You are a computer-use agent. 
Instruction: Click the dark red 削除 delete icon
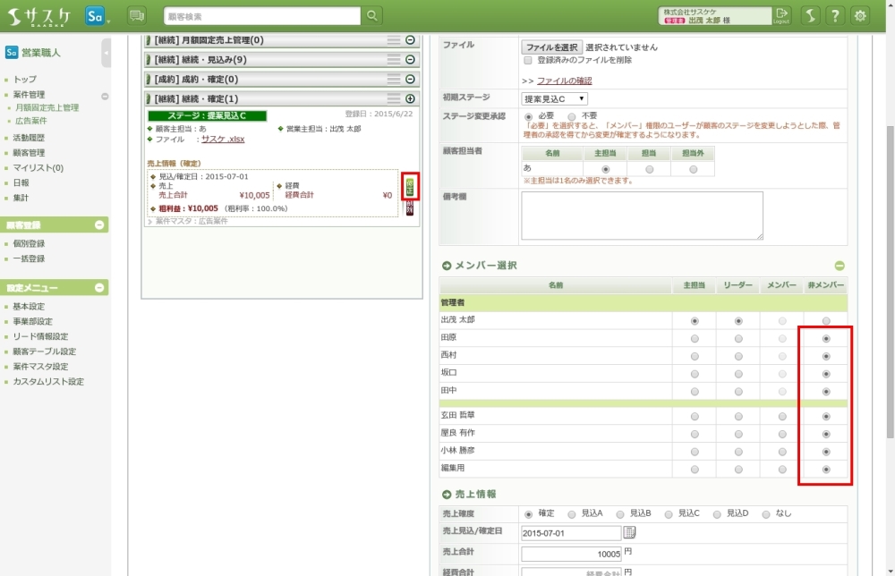[x=410, y=208]
